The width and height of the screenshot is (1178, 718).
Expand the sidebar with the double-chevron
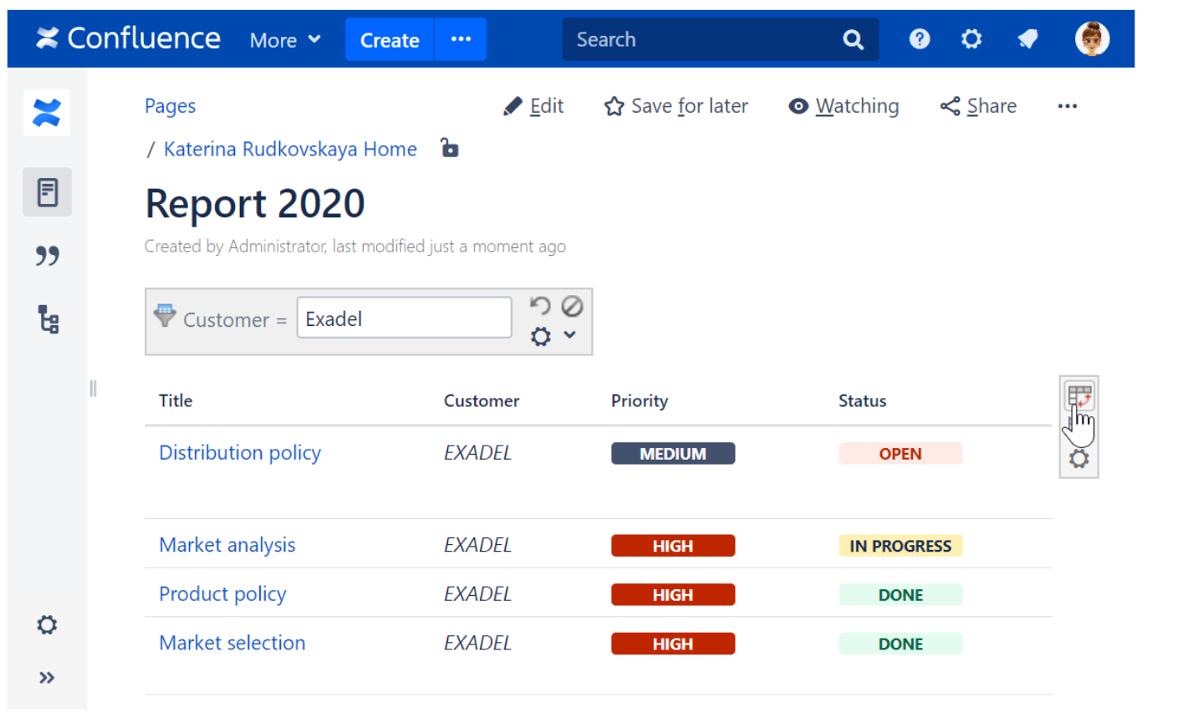(x=48, y=678)
